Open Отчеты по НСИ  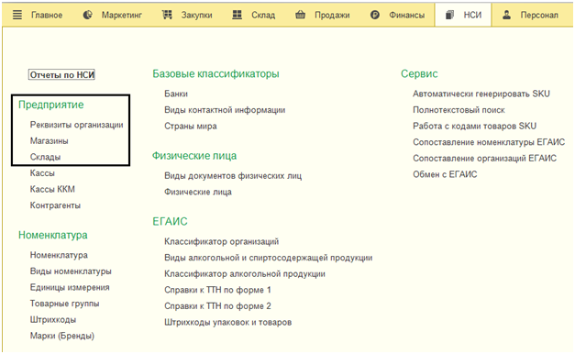coord(62,75)
